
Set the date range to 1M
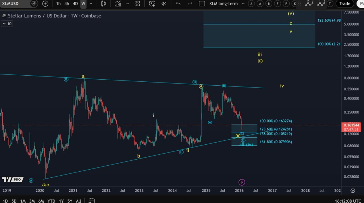tap(23, 201)
